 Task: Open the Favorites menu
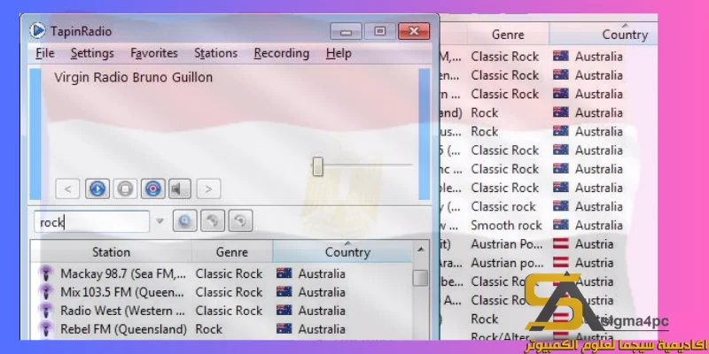[x=153, y=53]
